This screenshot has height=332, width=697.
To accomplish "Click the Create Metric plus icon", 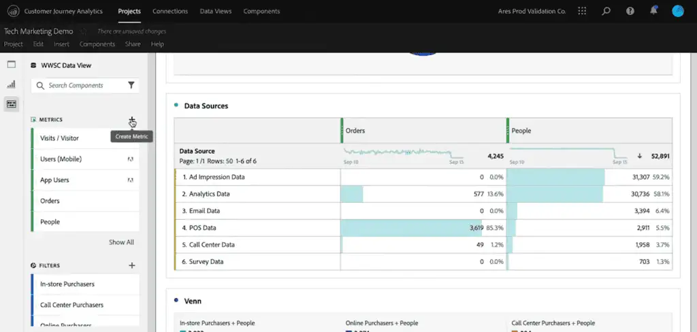I will (131, 120).
